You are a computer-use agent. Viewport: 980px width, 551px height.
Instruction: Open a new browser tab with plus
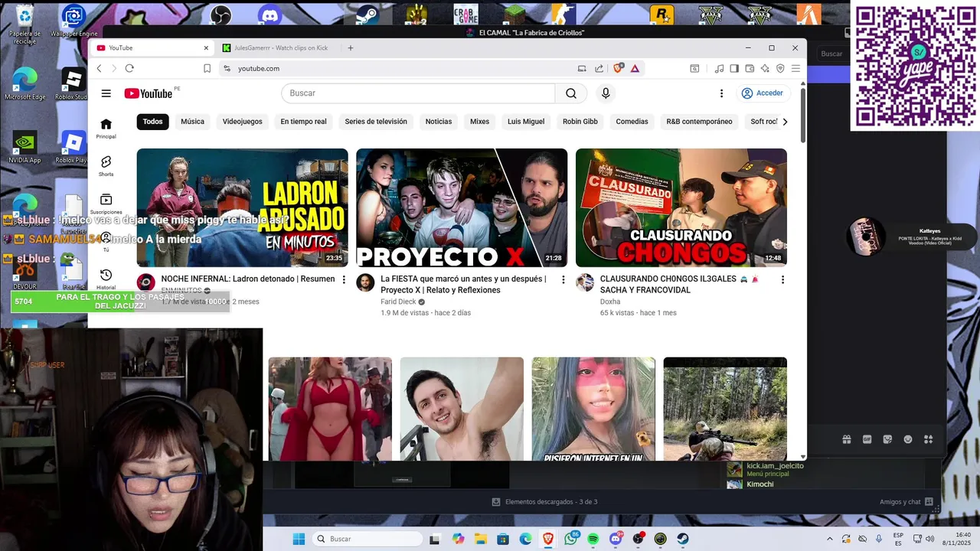[x=351, y=48]
